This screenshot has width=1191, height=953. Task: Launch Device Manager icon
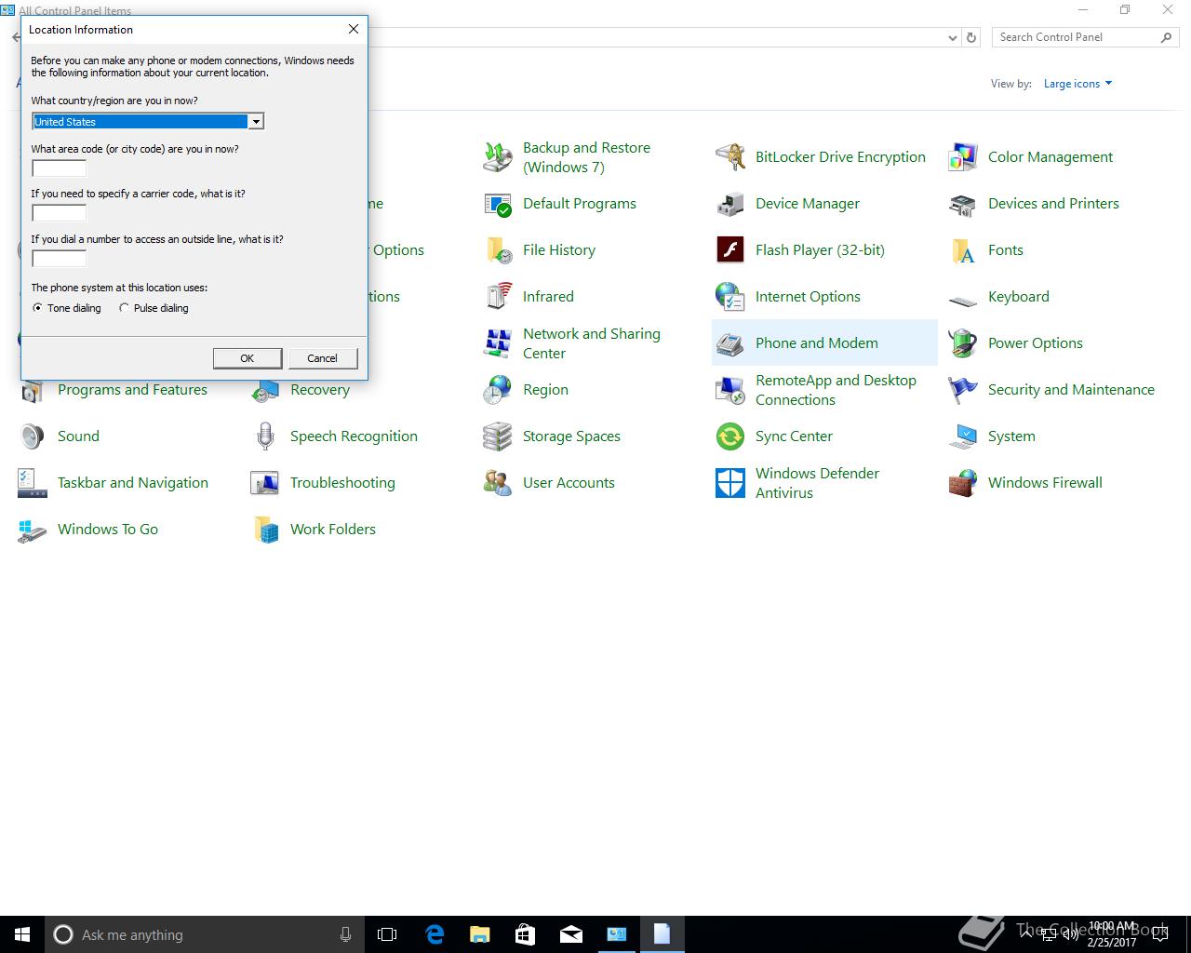pos(730,204)
